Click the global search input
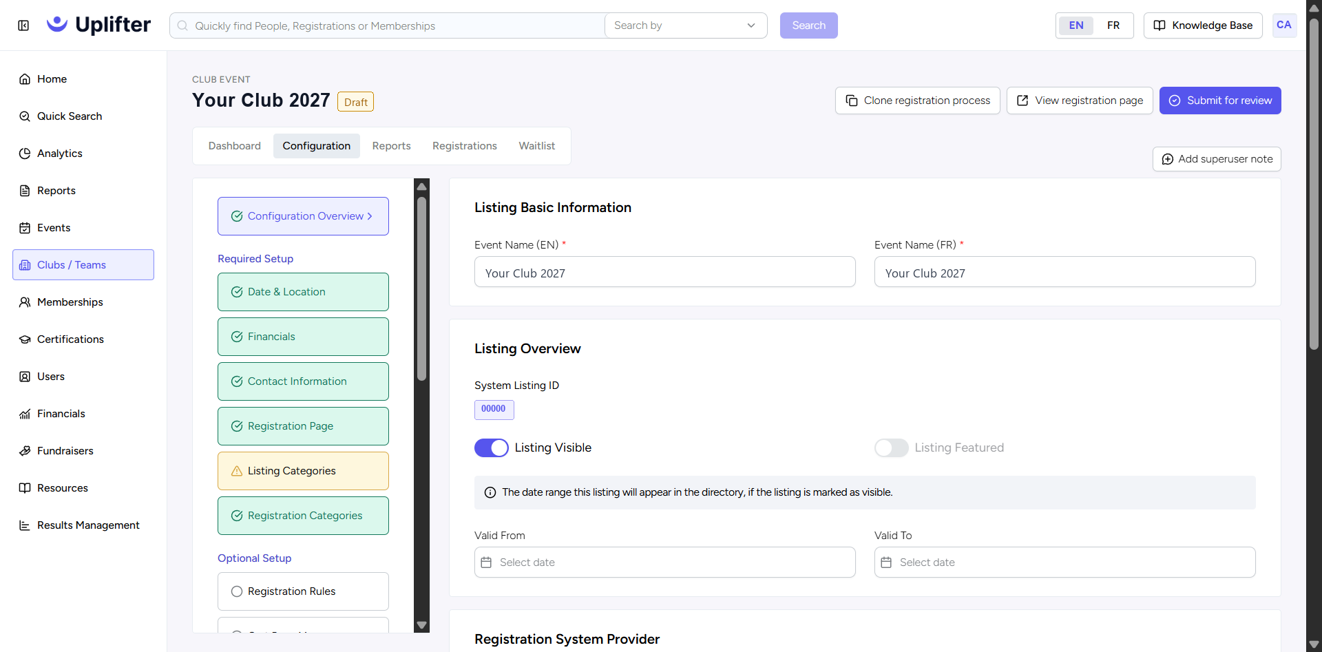Viewport: 1322px width, 652px height. click(x=387, y=25)
